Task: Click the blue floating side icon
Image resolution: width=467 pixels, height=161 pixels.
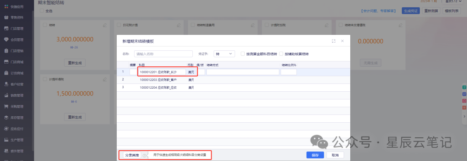Action: 464,94
